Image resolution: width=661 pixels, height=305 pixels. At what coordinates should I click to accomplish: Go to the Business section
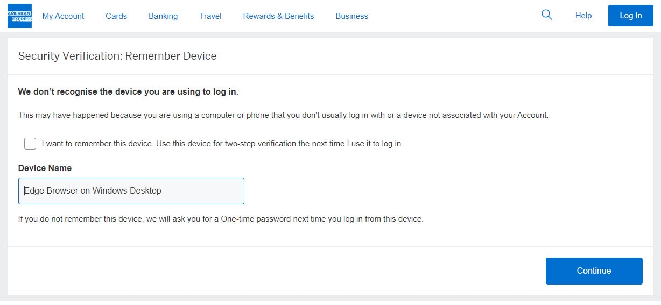pyautogui.click(x=351, y=16)
